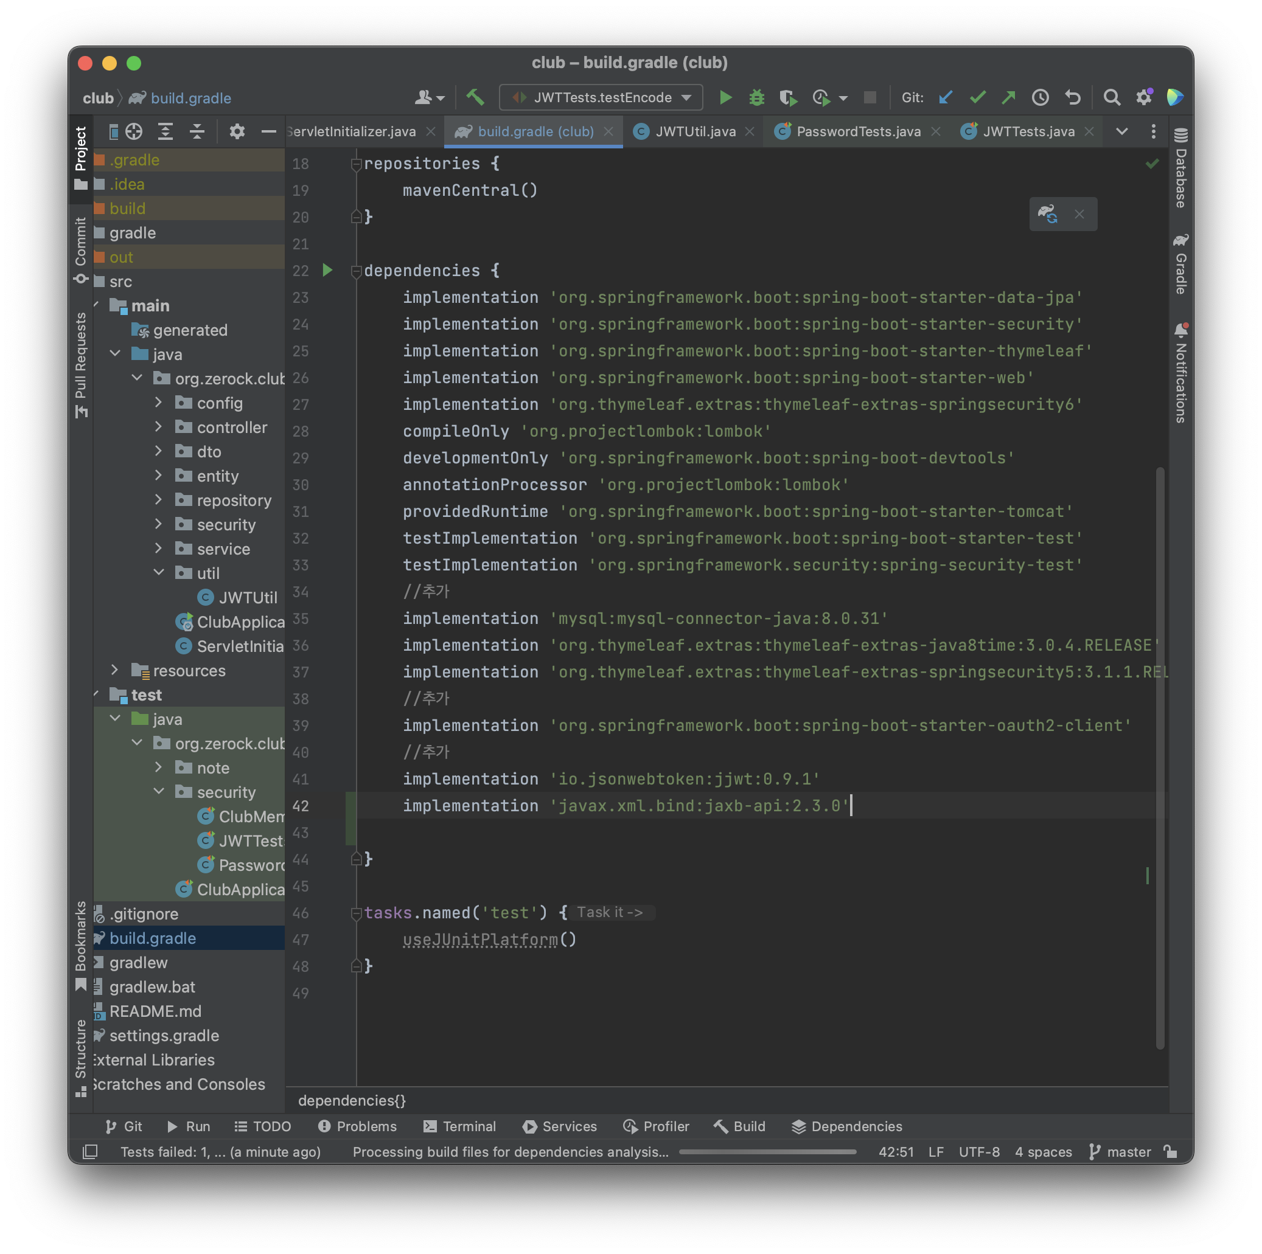
Task: Open the Dependencies tool window button
Action: (x=846, y=1127)
